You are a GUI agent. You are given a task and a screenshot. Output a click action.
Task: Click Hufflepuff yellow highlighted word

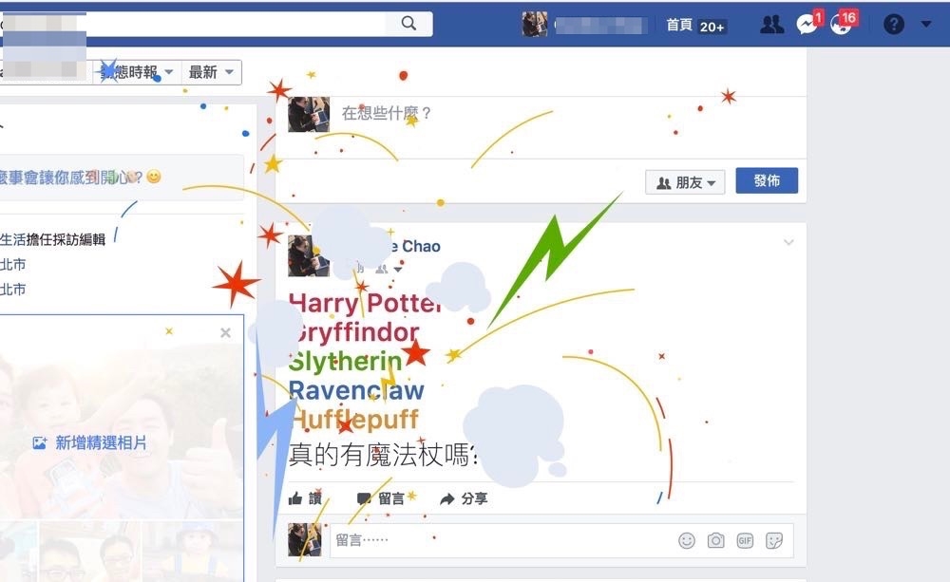click(x=354, y=419)
